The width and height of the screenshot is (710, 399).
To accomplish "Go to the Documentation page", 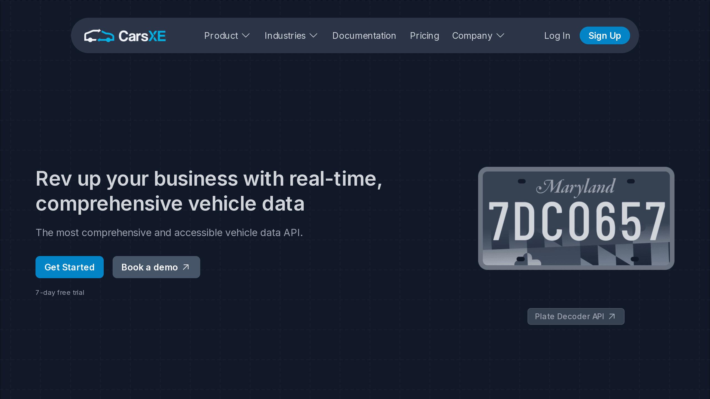I will [x=364, y=36].
